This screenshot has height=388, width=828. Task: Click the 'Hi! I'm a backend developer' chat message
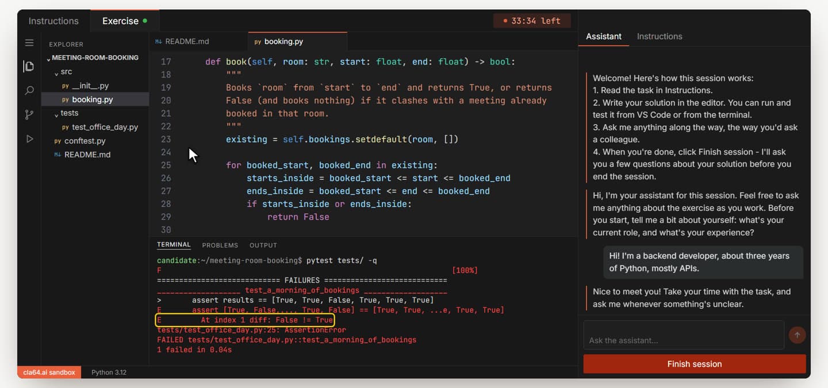click(x=703, y=262)
